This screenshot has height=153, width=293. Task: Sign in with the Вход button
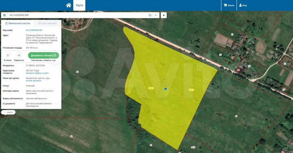(x=243, y=5)
